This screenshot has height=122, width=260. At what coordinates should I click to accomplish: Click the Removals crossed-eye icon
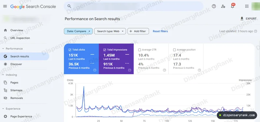tap(6, 98)
